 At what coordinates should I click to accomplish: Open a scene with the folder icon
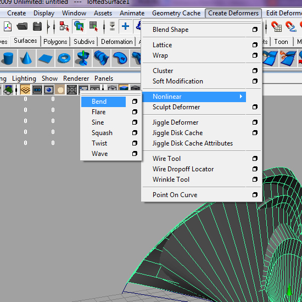pos(22,26)
